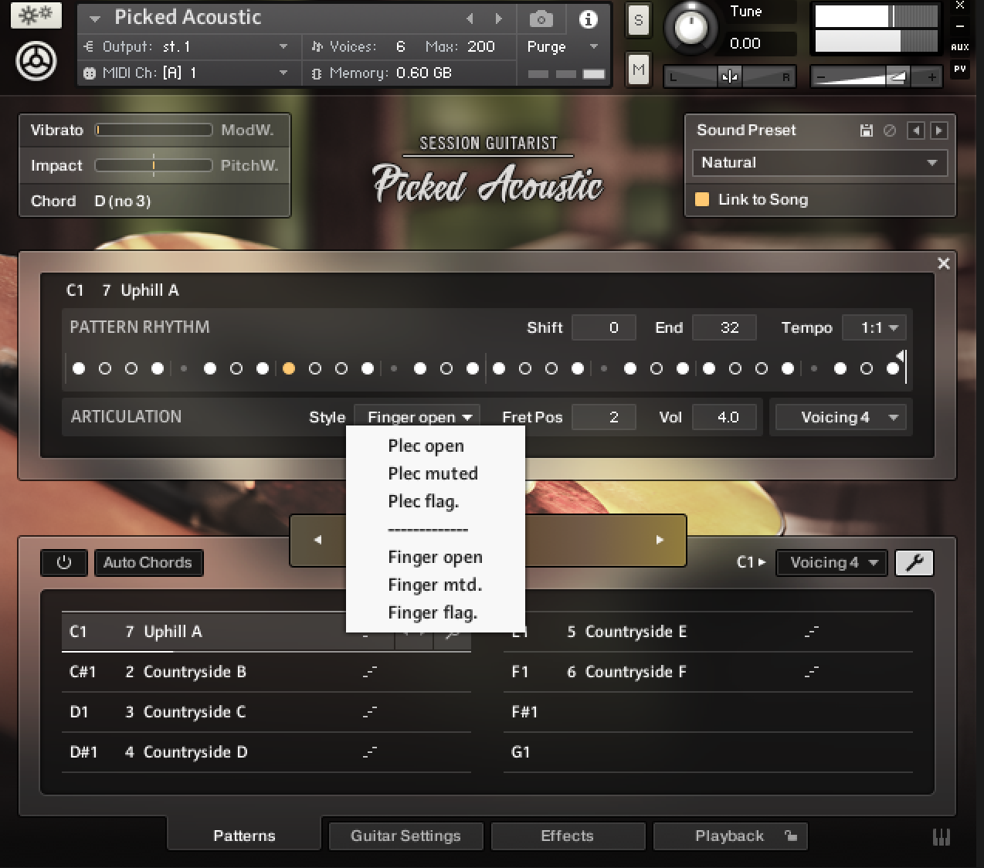Toggle the first step of Pattern Rhythm

[79, 368]
